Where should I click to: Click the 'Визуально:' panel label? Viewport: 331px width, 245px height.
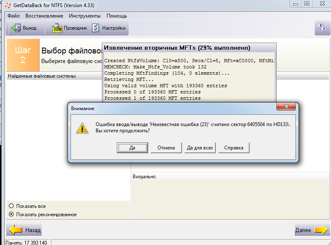point(144,177)
